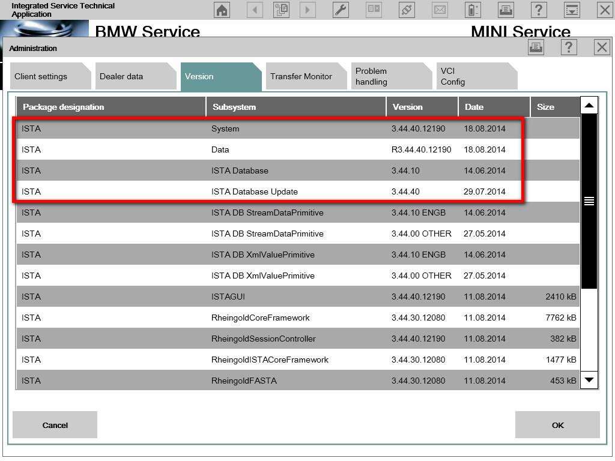Click the scrollbar down arrow
Viewport: 615px width, 461px height.
(589, 380)
